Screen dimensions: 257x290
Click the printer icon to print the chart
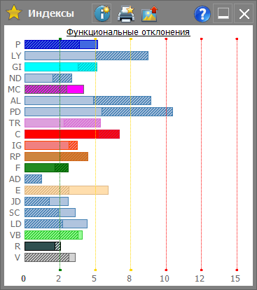126,14
